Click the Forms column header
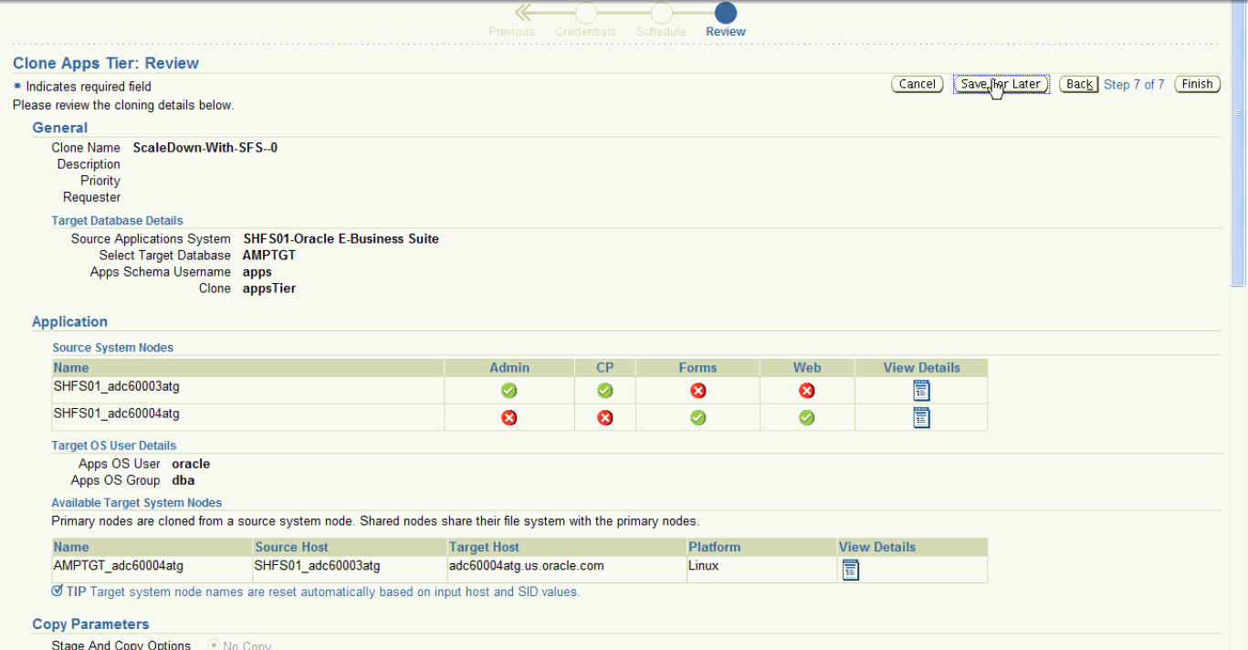This screenshot has height=650, width=1248. pyautogui.click(x=697, y=367)
